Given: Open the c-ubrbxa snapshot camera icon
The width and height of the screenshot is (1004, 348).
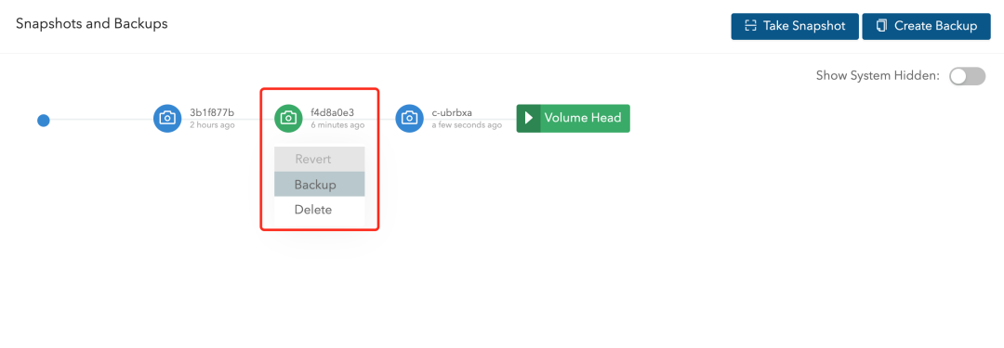Looking at the screenshot, I should click(409, 119).
